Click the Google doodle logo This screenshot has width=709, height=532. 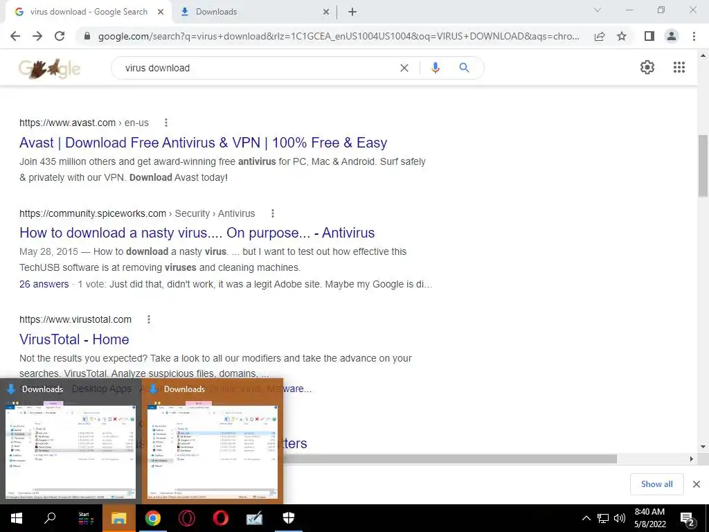click(x=49, y=69)
